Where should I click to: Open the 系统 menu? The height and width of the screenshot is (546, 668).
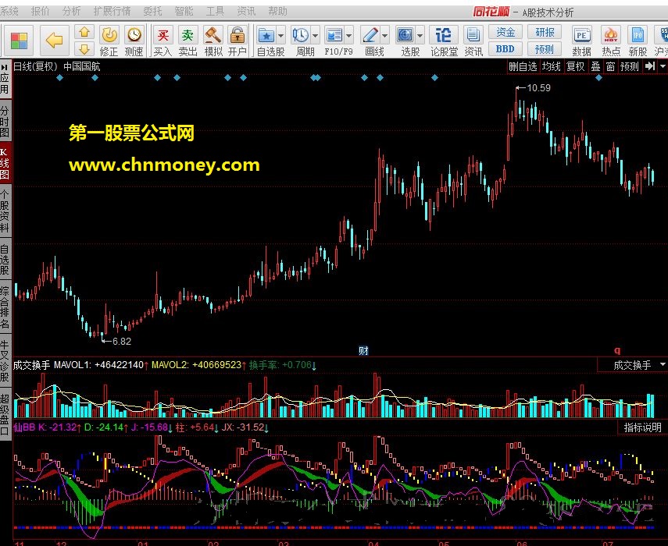[x=9, y=12]
